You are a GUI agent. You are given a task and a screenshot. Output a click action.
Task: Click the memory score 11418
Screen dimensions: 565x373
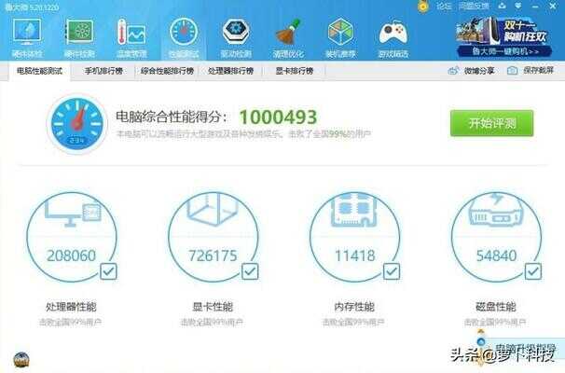355,256
